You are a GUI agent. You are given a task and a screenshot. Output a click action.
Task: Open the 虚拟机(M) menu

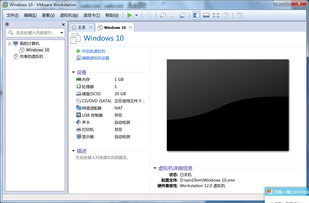(x=69, y=15)
